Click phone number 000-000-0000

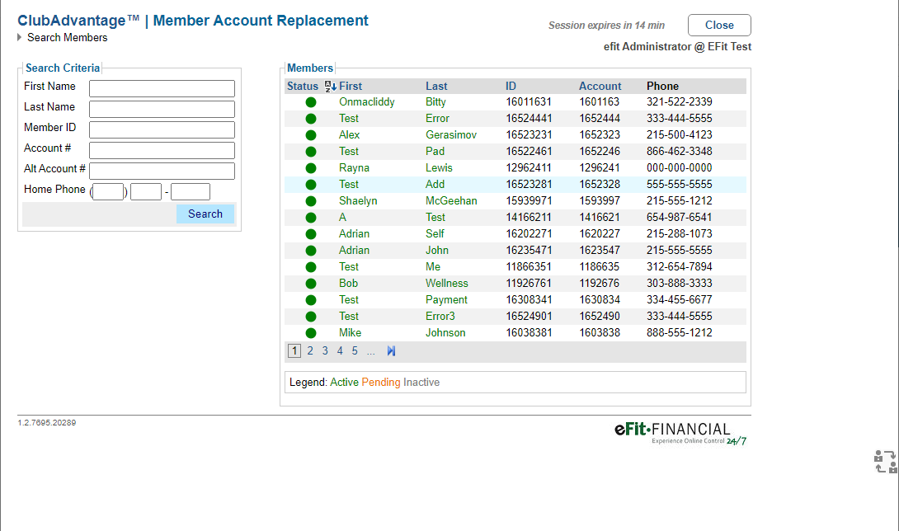tap(680, 168)
